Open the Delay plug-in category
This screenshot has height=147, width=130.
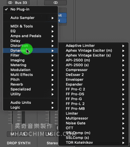point(30,41)
